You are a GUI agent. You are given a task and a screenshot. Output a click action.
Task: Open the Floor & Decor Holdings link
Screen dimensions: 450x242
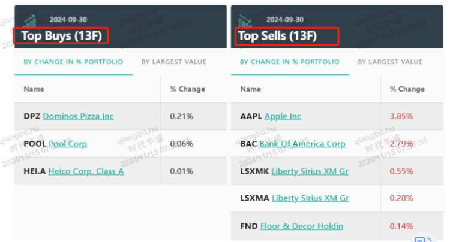click(x=302, y=226)
